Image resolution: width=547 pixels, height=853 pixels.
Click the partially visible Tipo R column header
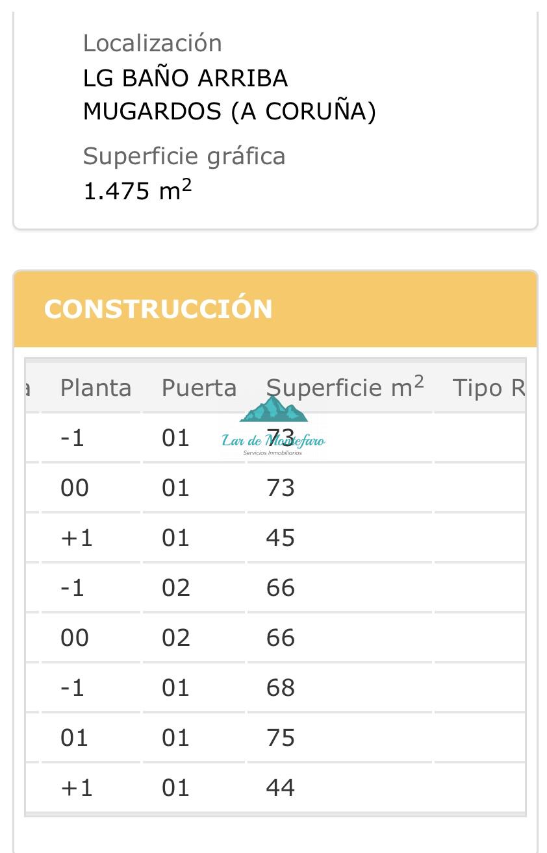pos(489,388)
